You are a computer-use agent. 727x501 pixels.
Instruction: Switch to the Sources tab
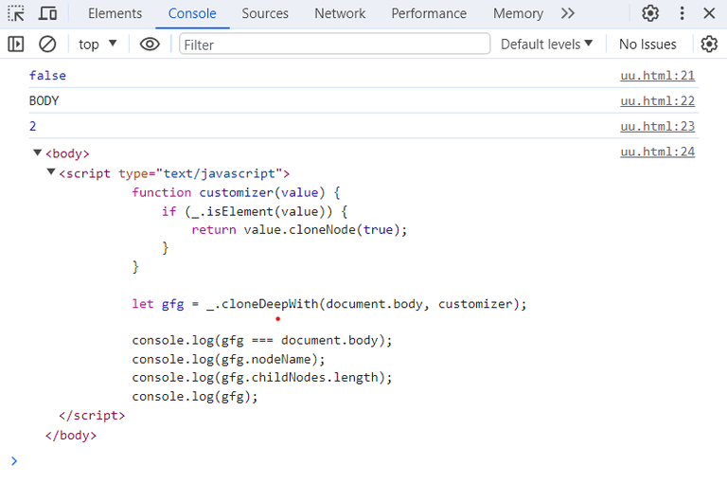[x=265, y=13]
